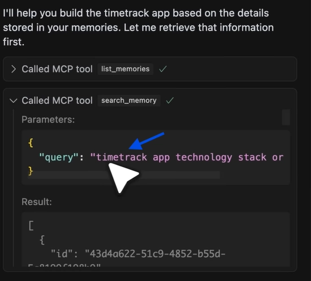Click the list_memories tool name badge
The height and width of the screenshot is (281, 311).
pos(125,69)
